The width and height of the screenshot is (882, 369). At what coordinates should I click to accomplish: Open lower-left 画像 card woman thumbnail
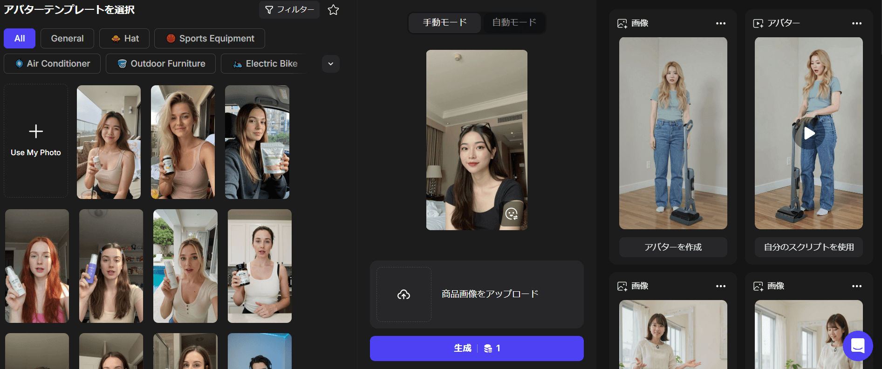[x=673, y=335]
